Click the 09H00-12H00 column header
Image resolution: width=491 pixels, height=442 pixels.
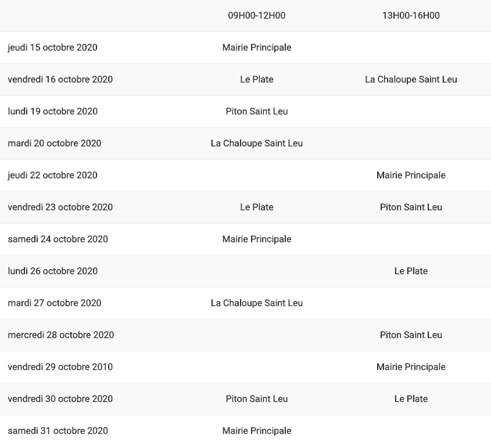pos(256,16)
